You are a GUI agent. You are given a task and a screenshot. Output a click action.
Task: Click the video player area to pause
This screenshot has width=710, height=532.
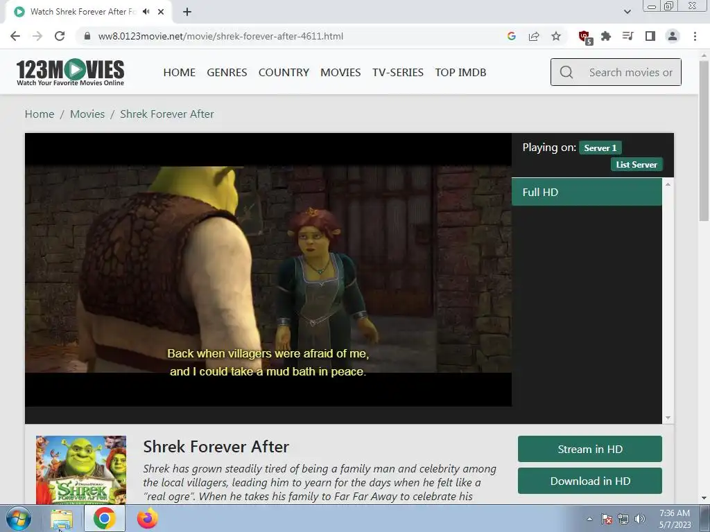268,269
